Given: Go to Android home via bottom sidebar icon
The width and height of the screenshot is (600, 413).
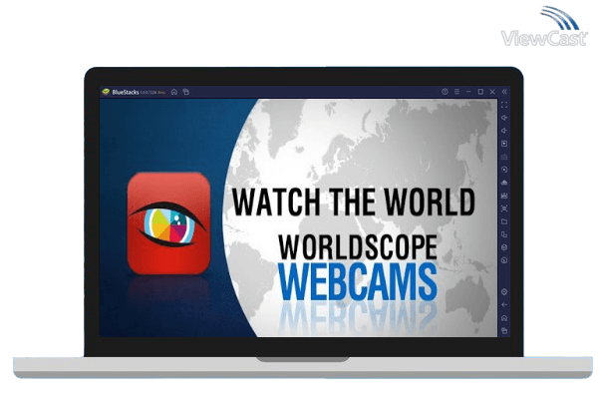Looking at the screenshot, I should click(x=504, y=318).
